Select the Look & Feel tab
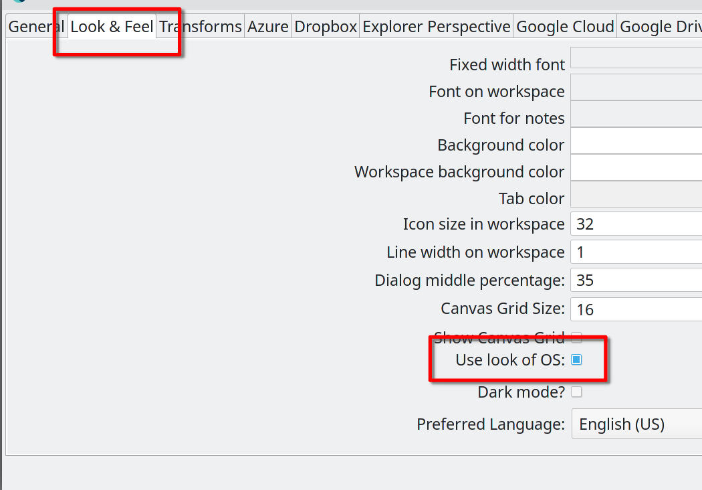This screenshot has width=702, height=490. [x=112, y=27]
